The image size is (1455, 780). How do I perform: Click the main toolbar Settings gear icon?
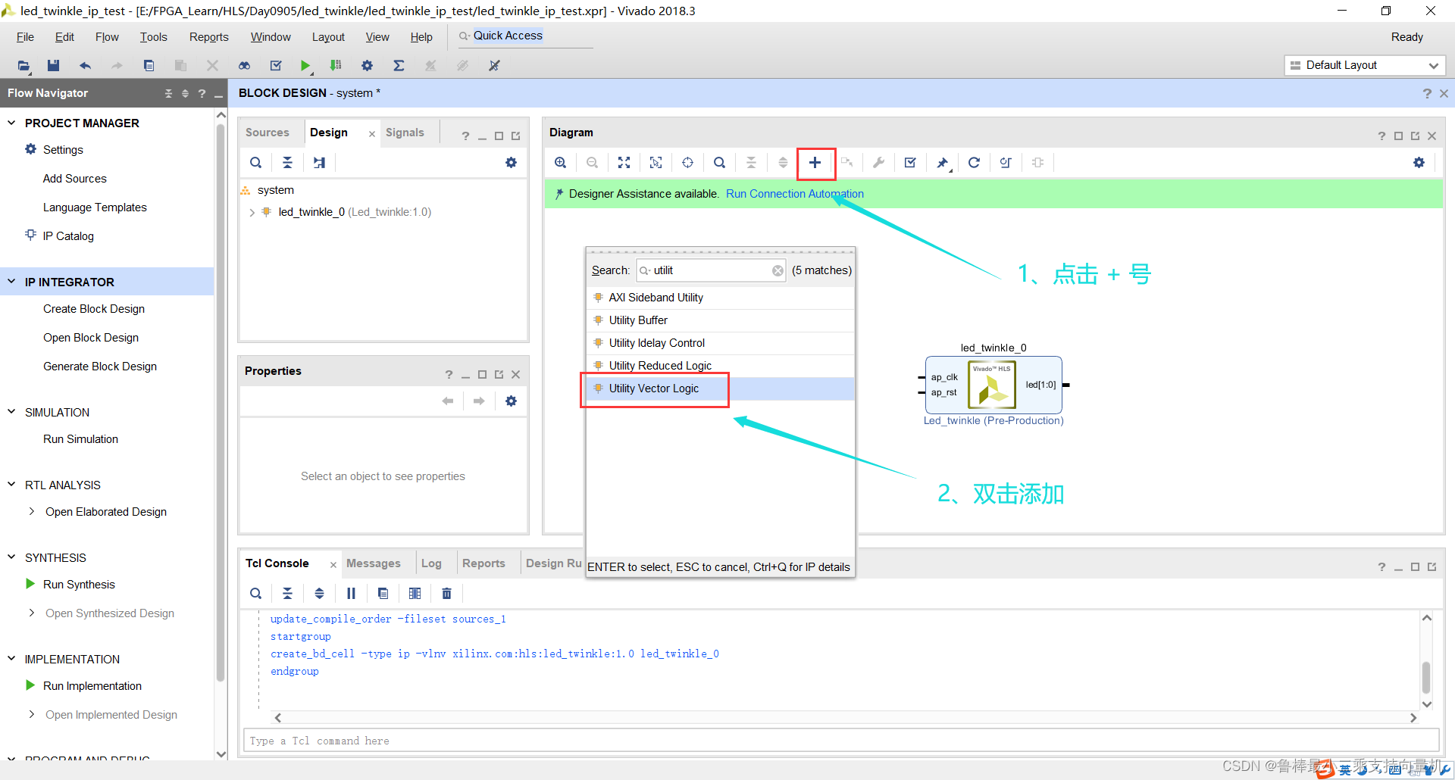tap(367, 66)
